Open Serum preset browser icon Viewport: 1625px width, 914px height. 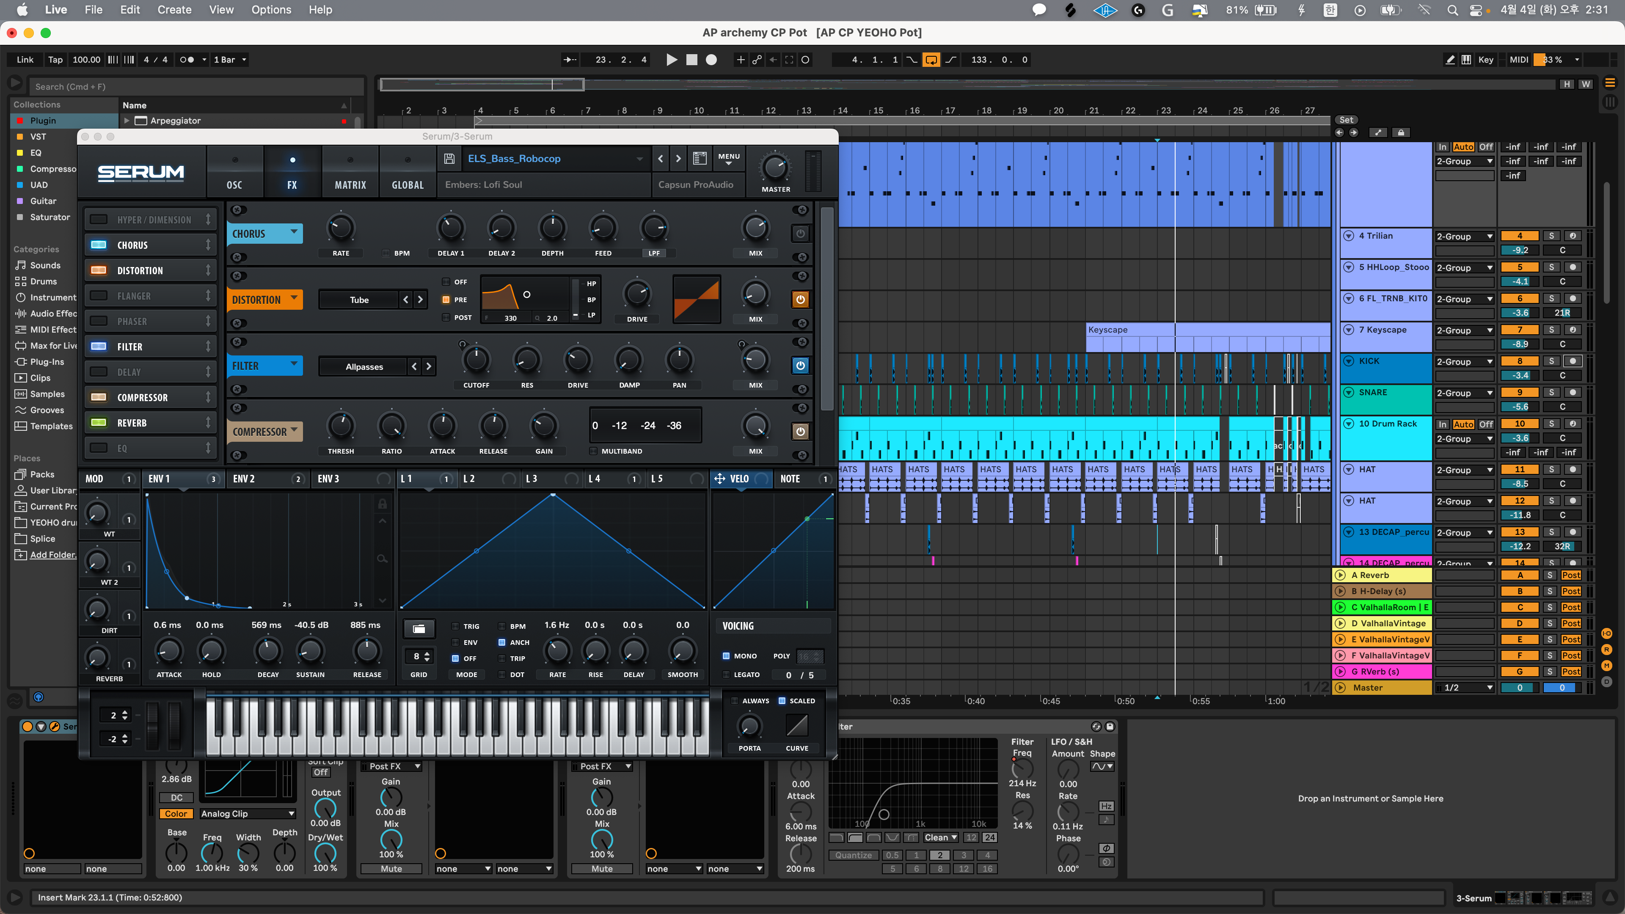point(700,158)
